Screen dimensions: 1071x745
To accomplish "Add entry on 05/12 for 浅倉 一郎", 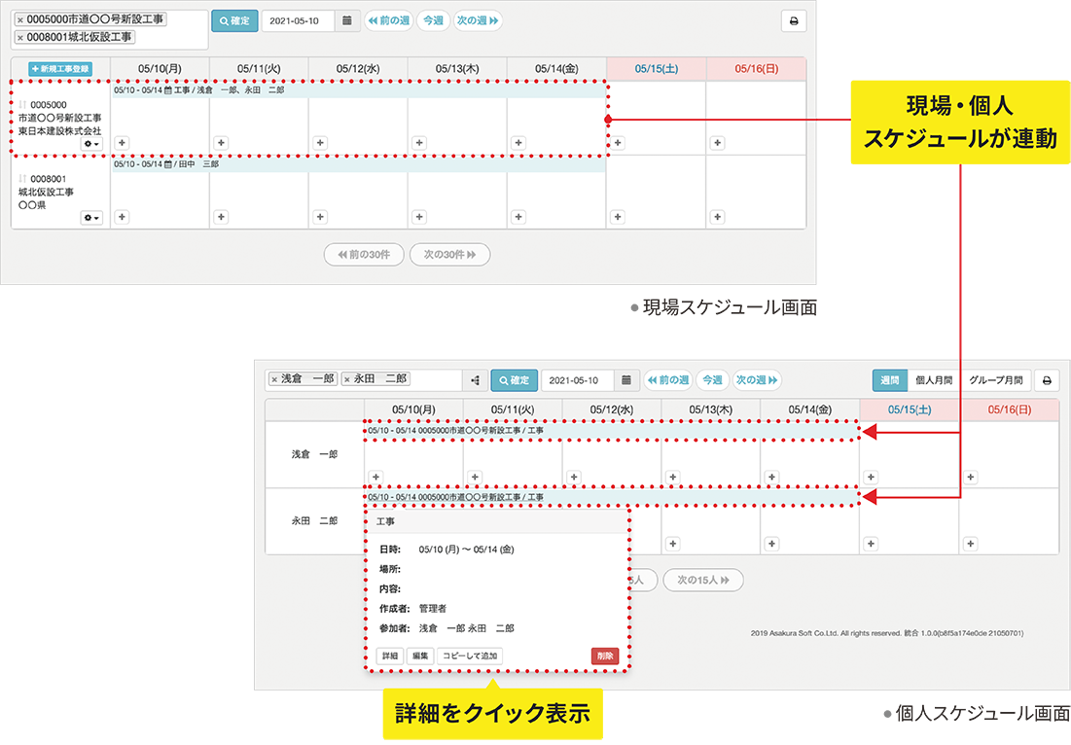I will (x=574, y=478).
